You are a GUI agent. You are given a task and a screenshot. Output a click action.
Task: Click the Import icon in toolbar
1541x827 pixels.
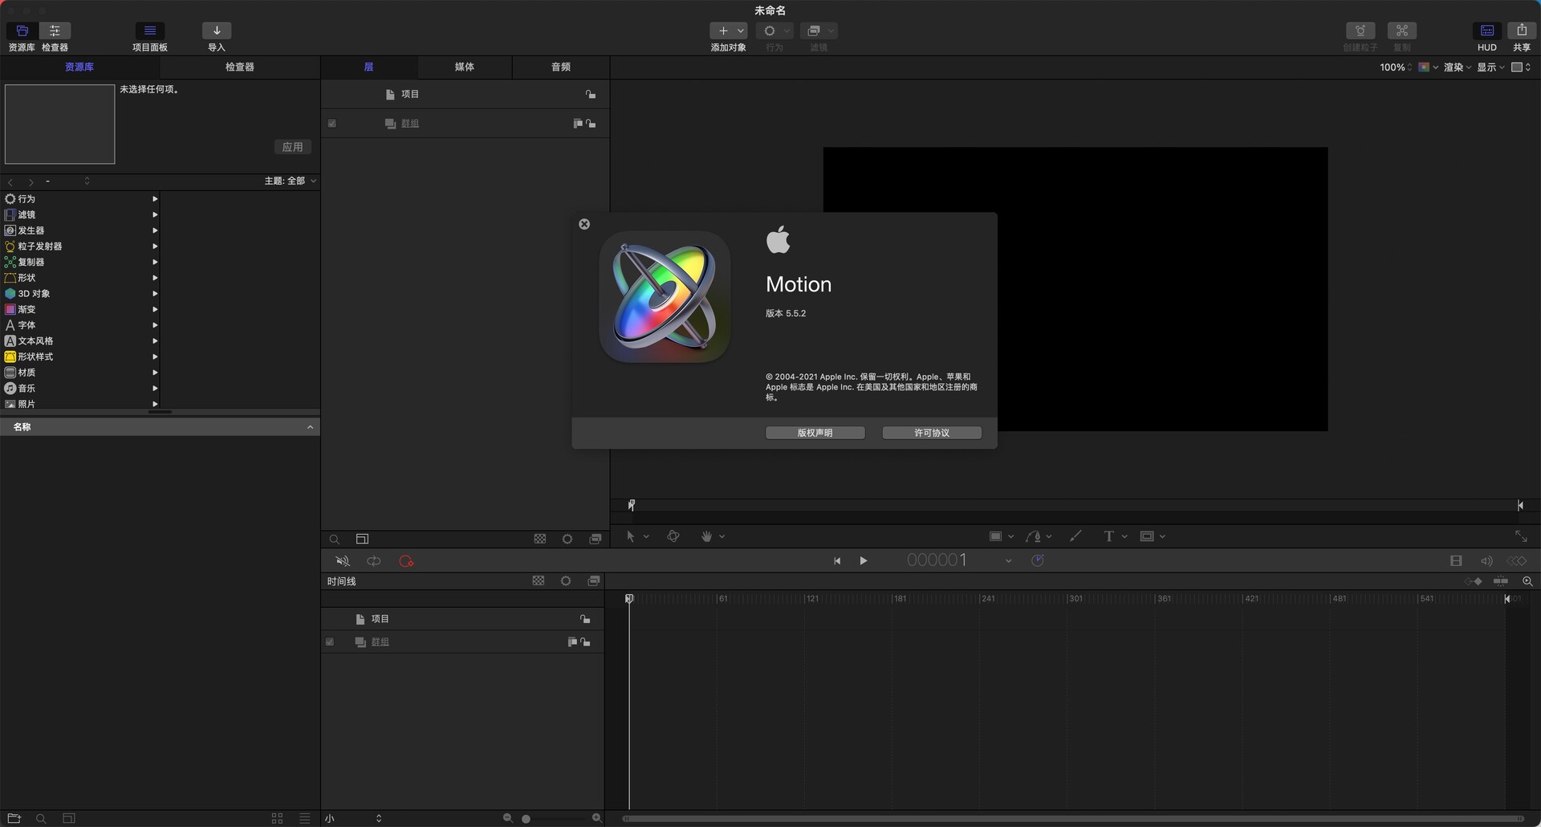click(216, 31)
